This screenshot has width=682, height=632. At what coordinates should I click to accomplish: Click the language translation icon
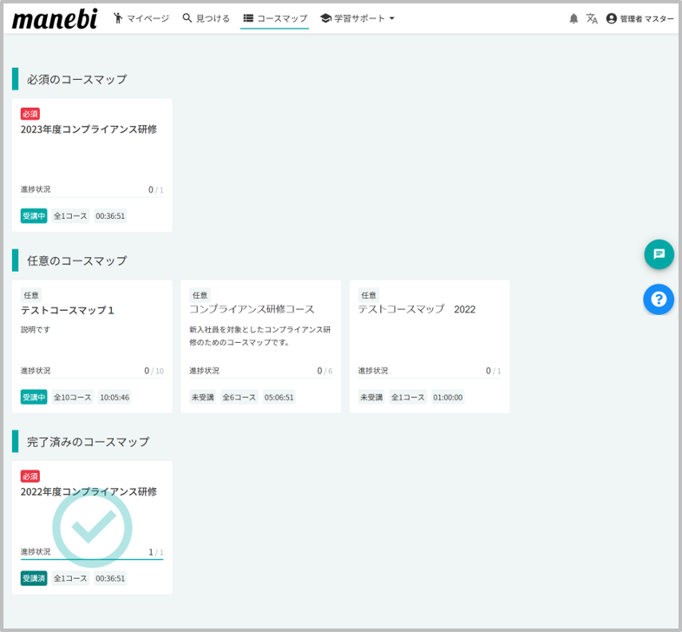coord(592,18)
